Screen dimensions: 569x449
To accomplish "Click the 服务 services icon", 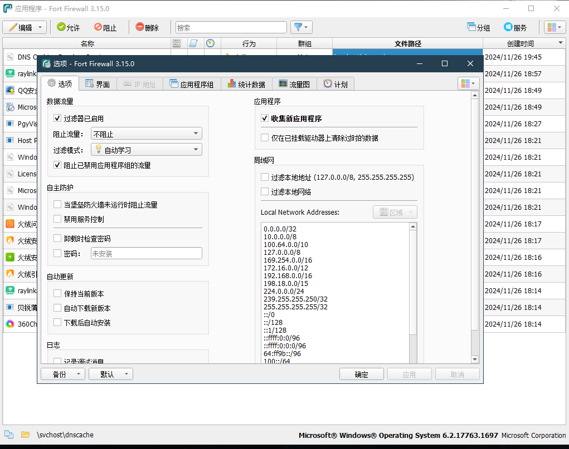I will [x=508, y=27].
